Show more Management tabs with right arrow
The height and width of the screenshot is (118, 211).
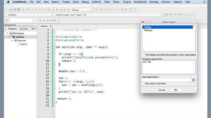tap(35, 29)
